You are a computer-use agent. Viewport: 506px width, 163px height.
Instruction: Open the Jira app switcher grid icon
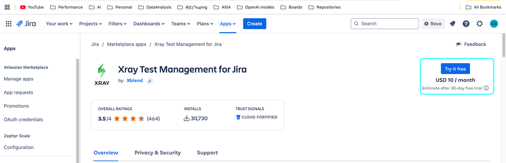click(8, 24)
